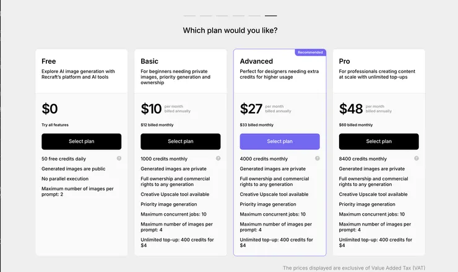Select the Pro plan button
The width and height of the screenshot is (458, 272).
coord(379,141)
